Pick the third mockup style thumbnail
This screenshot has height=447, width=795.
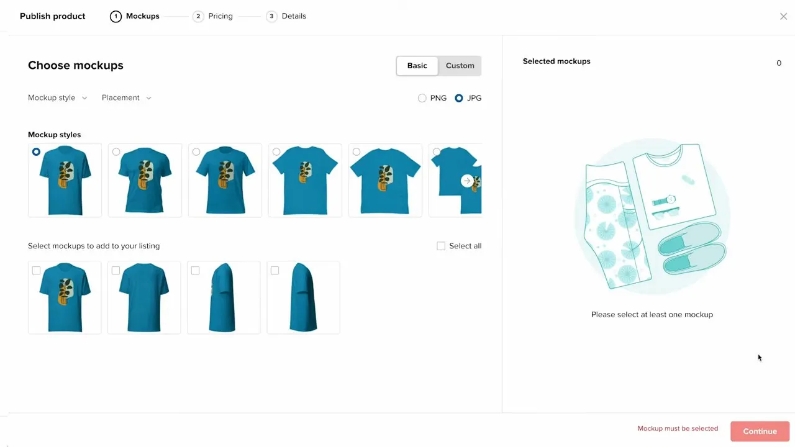pyautogui.click(x=225, y=181)
